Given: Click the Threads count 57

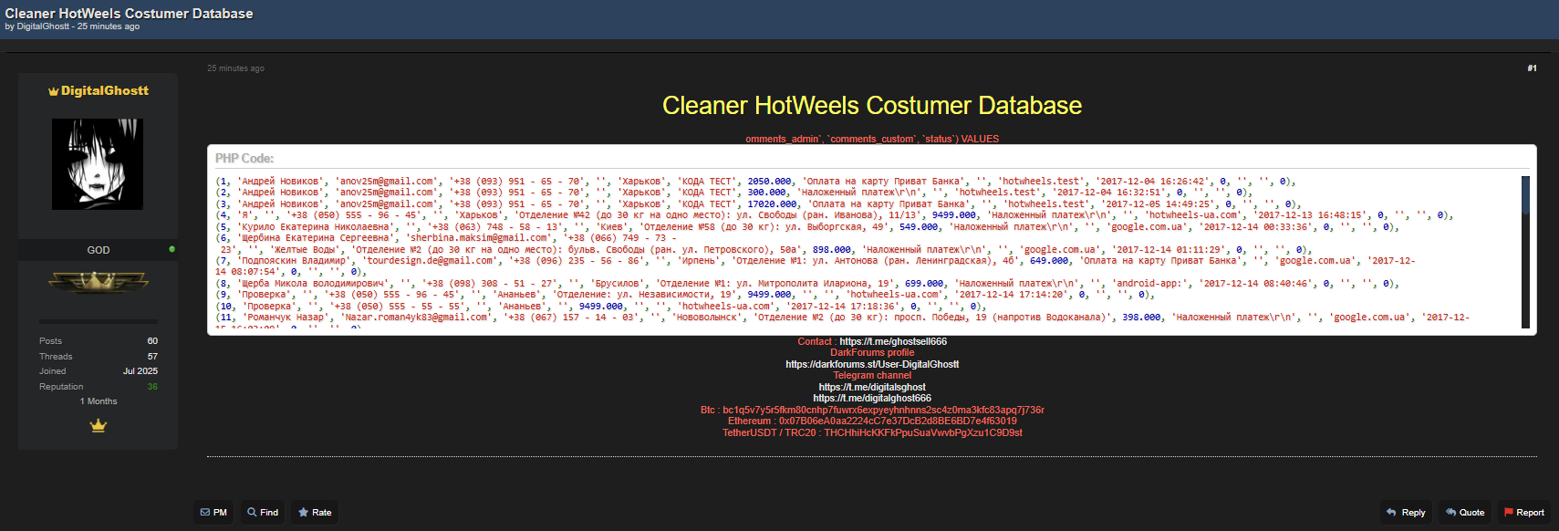Looking at the screenshot, I should 152,357.
